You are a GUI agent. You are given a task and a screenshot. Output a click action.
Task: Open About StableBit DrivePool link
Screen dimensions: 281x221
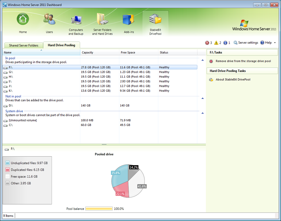(x=233, y=79)
